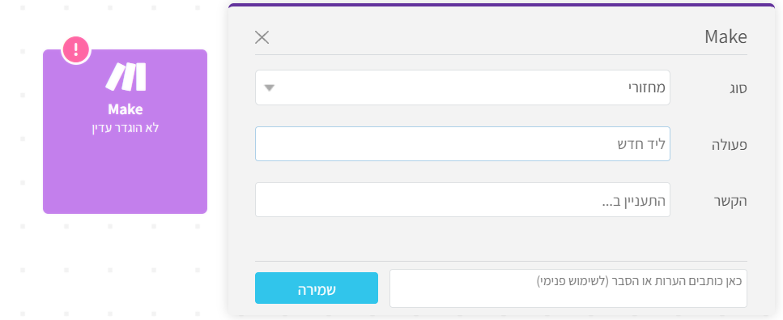Close the Make settings panel
The image size is (783, 320).
point(262,37)
